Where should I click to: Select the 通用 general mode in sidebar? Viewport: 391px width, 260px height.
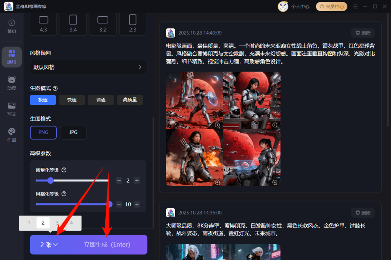tap(12, 57)
